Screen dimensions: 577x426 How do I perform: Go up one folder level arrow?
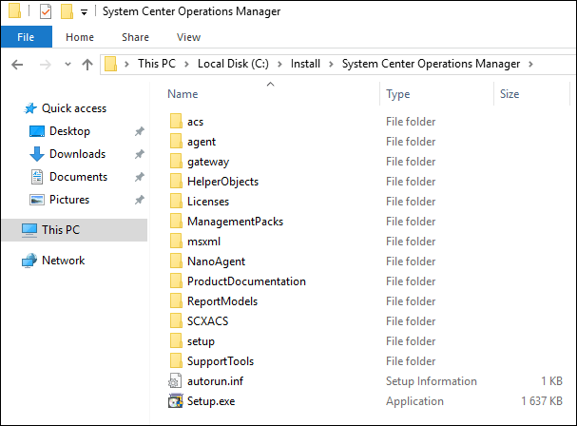87,65
